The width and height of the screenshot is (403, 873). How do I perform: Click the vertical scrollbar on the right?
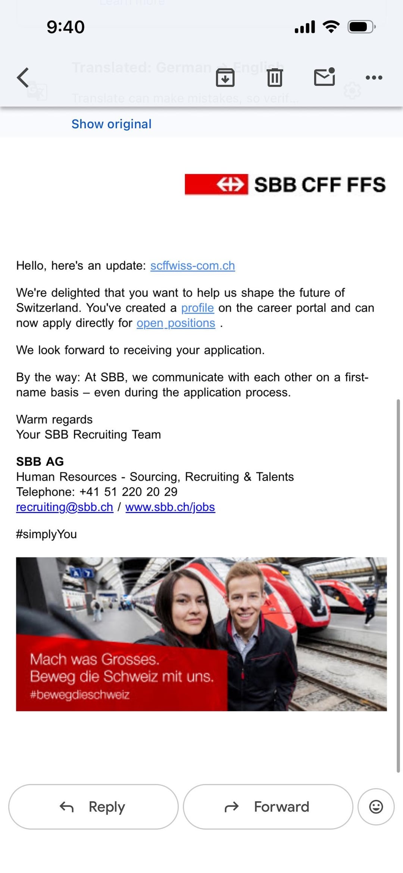399,586
